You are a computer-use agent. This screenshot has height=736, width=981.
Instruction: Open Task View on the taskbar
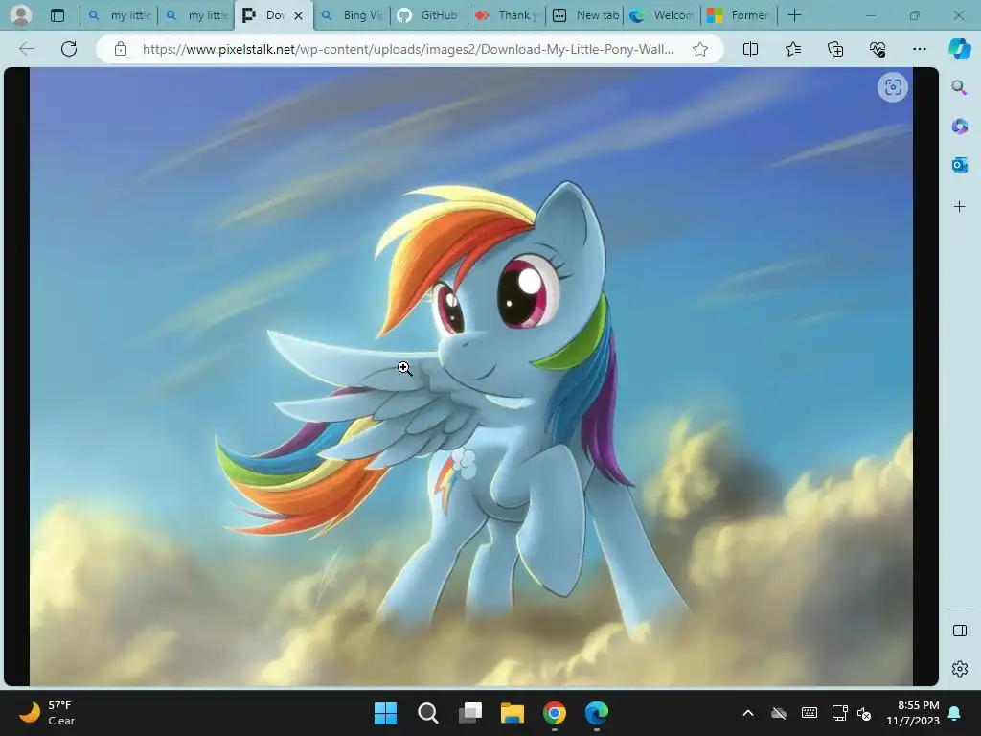469,713
